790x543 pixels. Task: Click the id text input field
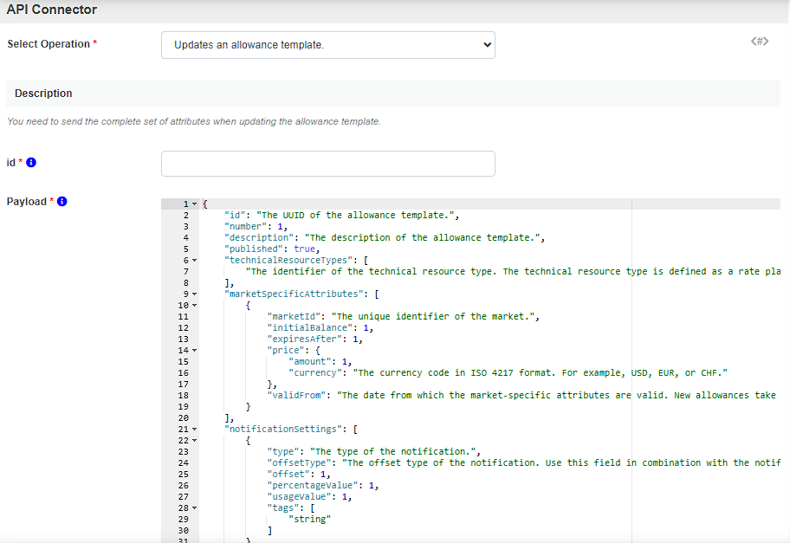(x=327, y=164)
